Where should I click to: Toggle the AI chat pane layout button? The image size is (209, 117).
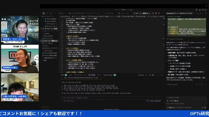point(202,10)
